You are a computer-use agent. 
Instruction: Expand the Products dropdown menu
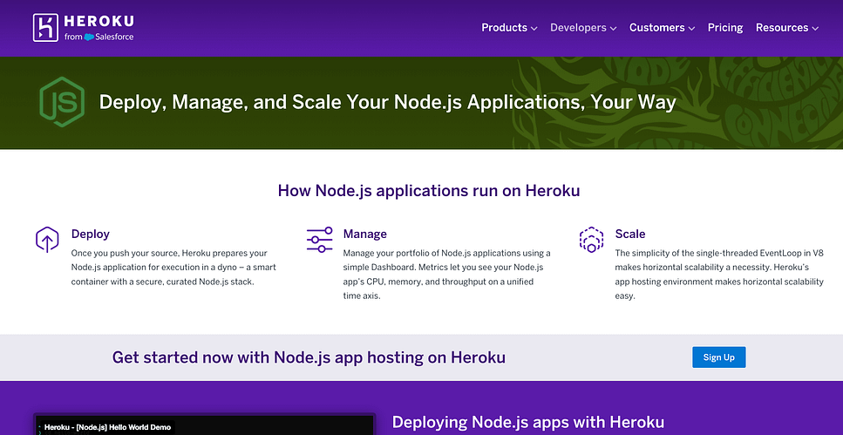[509, 28]
